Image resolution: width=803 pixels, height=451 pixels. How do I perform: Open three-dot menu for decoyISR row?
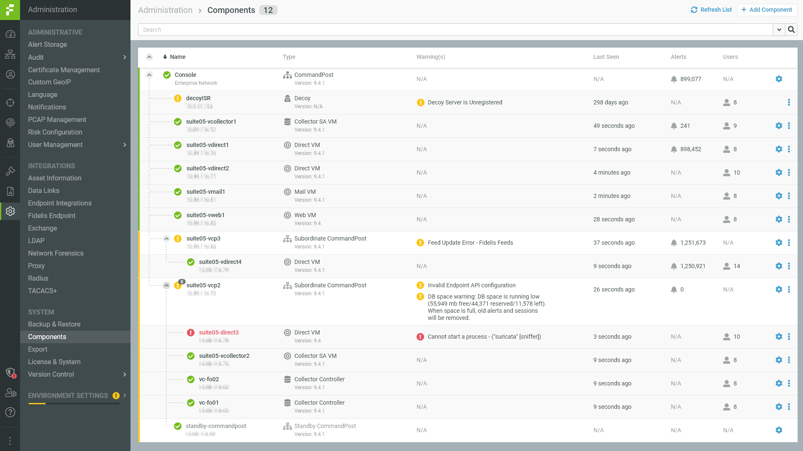[x=789, y=102]
